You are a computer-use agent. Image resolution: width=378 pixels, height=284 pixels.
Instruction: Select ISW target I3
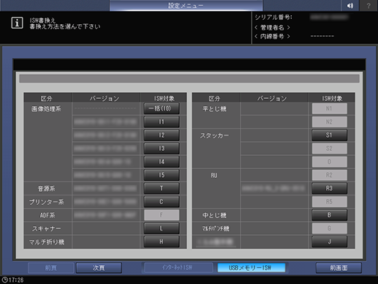pos(162,149)
